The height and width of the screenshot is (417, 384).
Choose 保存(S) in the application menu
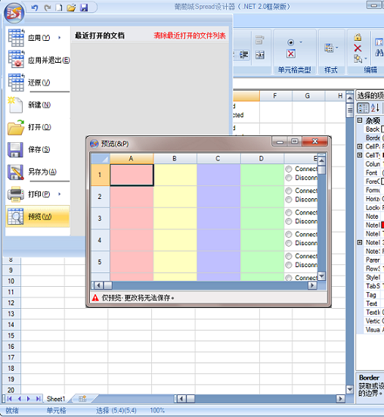click(38, 149)
